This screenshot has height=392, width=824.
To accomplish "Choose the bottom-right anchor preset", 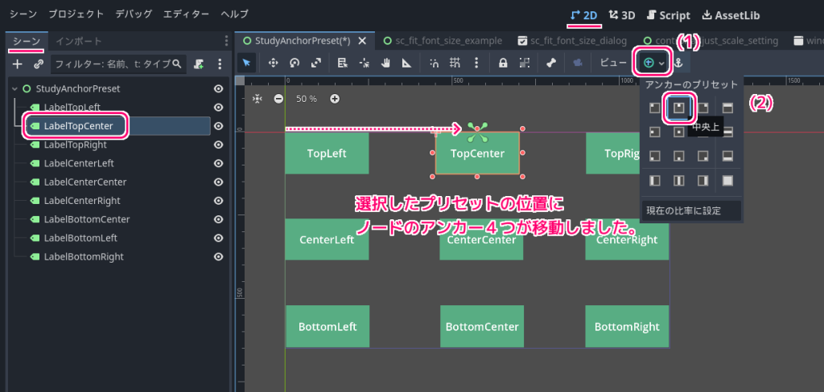I will (703, 156).
